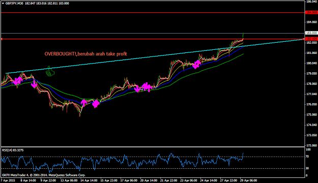
Task: Click the 177.040 price axis label
Action: click(312, 94)
